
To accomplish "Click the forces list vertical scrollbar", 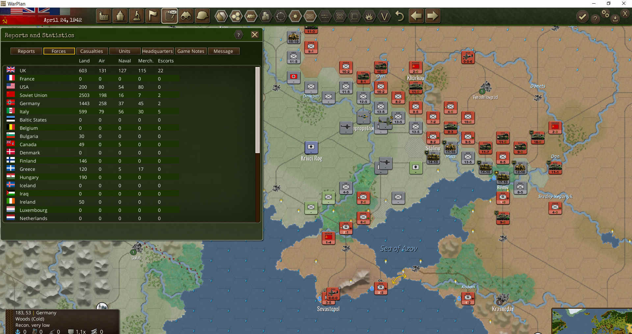I will pos(258,110).
